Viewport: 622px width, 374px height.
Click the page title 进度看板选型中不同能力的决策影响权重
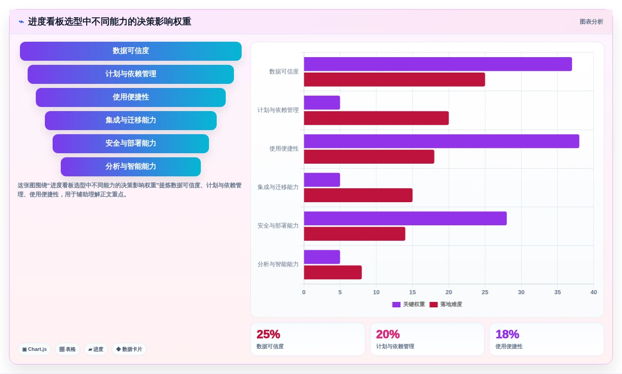pyautogui.click(x=110, y=22)
